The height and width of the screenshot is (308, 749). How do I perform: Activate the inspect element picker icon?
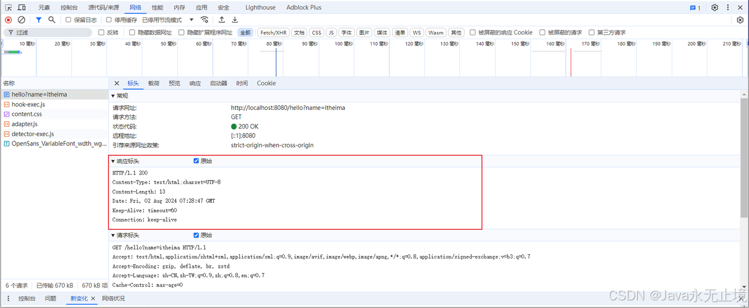8,8
